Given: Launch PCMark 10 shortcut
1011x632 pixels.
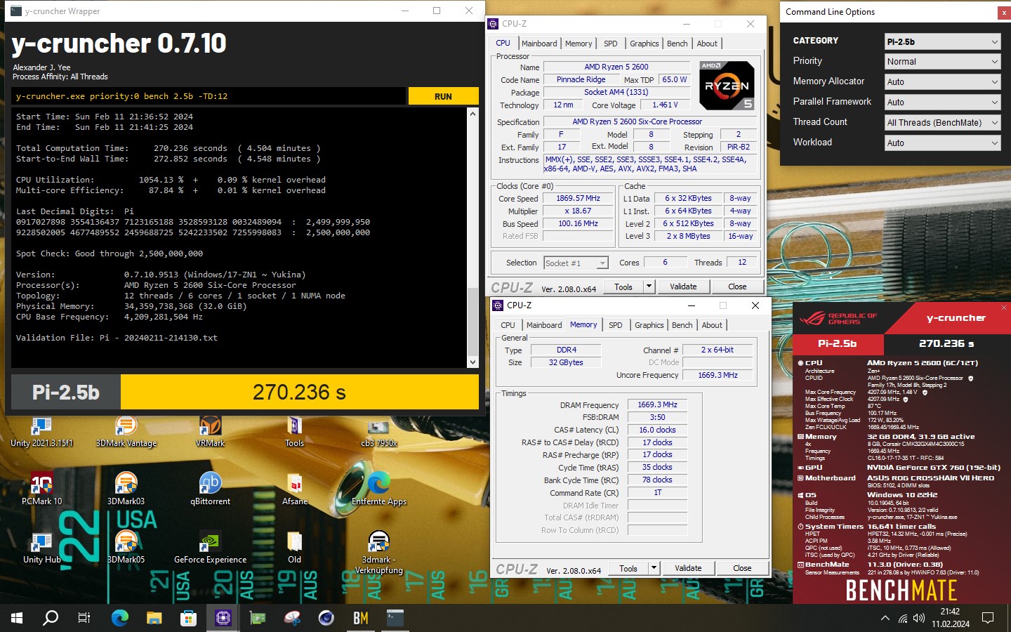Looking at the screenshot, I should [41, 489].
